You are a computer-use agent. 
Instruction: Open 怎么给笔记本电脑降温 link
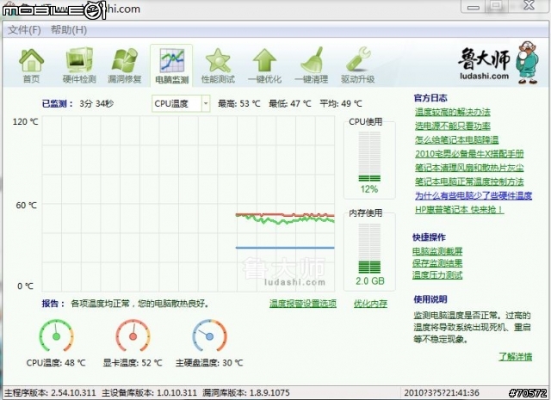(x=456, y=139)
